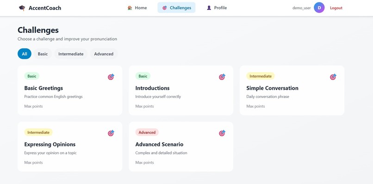This screenshot has width=373, height=184.
Task: Click the AccentCoach graduation cap logo icon
Action: [22, 8]
